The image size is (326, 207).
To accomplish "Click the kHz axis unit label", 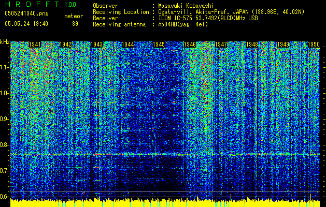I will pyautogui.click(x=5, y=42).
